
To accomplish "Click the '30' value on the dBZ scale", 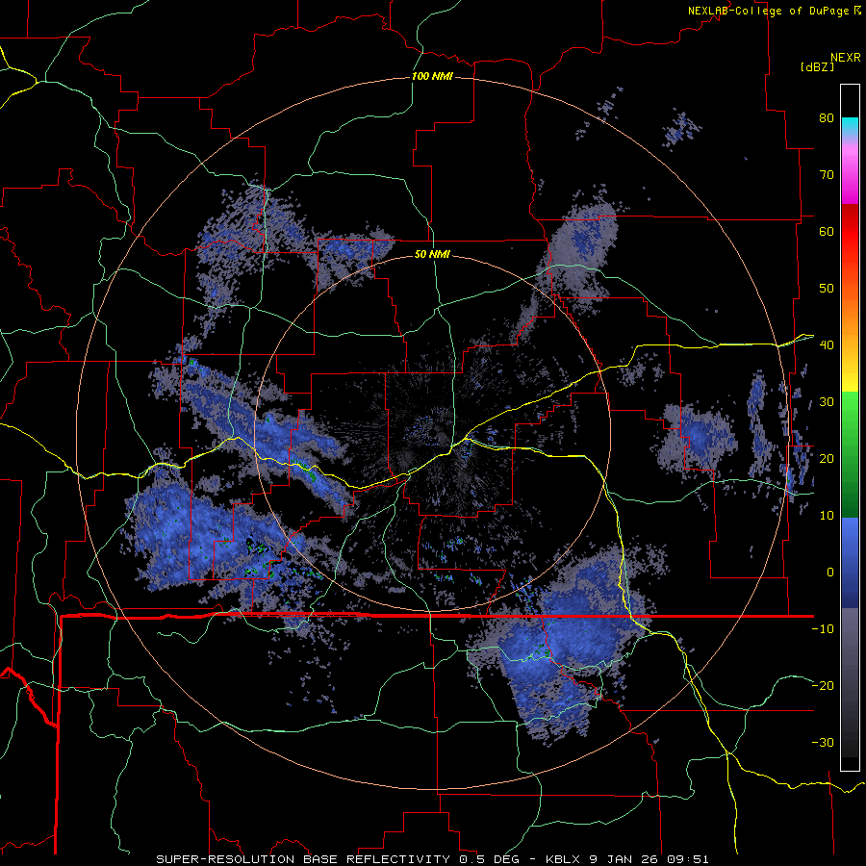I will click(x=827, y=402).
